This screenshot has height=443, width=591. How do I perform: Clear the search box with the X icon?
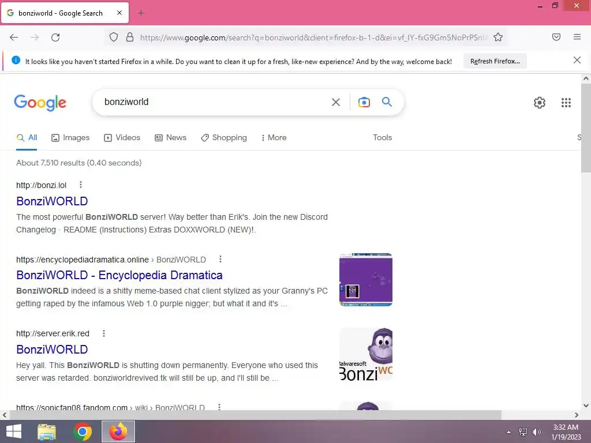pyautogui.click(x=336, y=102)
